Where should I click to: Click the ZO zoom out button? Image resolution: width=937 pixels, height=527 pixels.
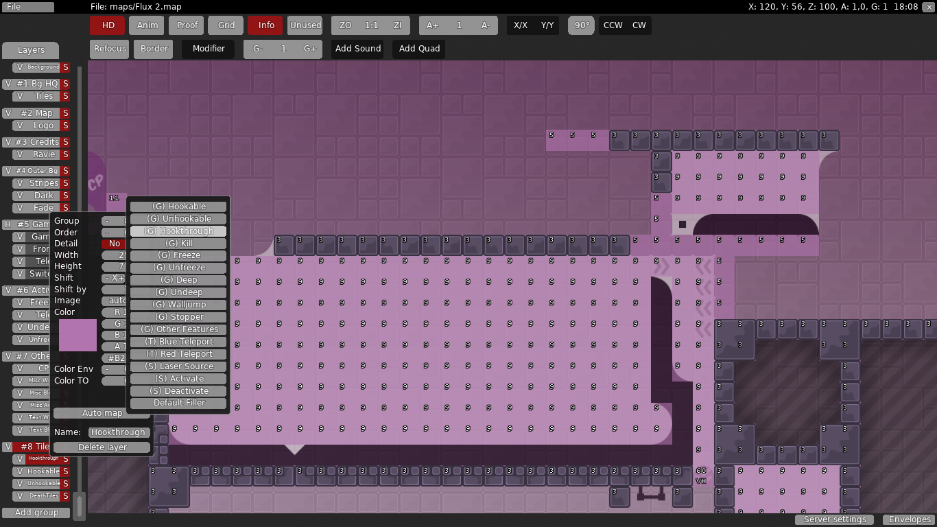tap(345, 25)
